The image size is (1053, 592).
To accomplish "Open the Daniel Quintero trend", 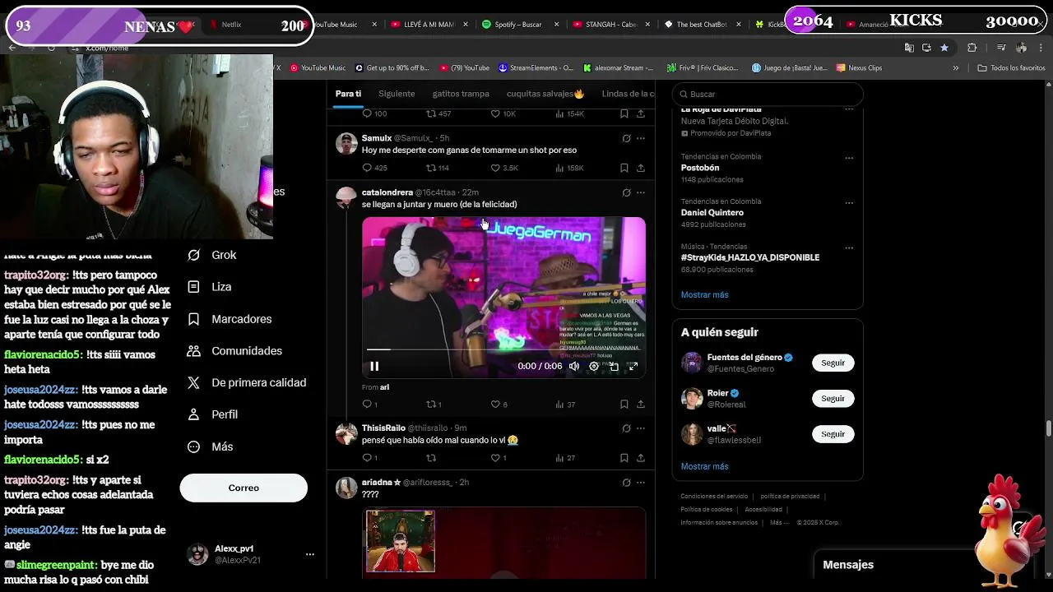I will point(712,212).
